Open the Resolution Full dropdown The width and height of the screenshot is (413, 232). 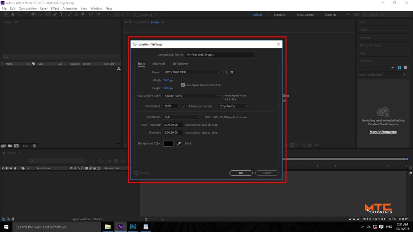tap(182, 117)
